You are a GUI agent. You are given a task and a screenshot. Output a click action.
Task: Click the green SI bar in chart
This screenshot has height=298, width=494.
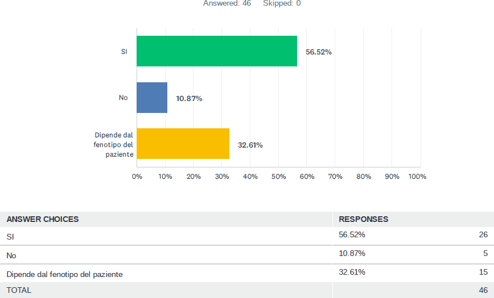point(217,51)
